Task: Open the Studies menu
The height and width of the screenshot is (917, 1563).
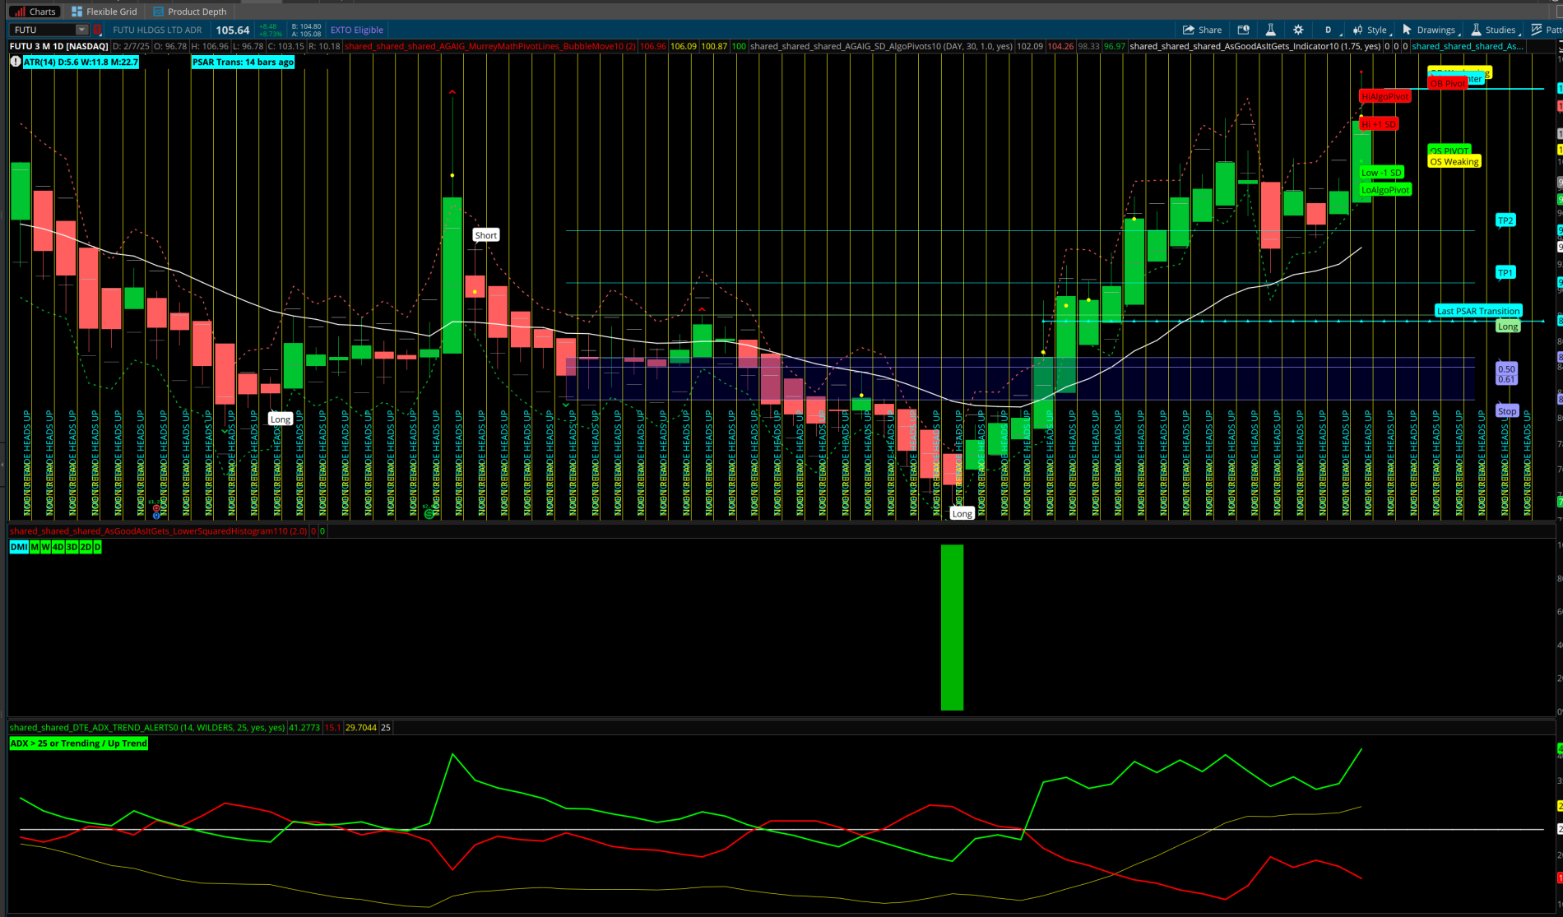Action: [x=1494, y=30]
